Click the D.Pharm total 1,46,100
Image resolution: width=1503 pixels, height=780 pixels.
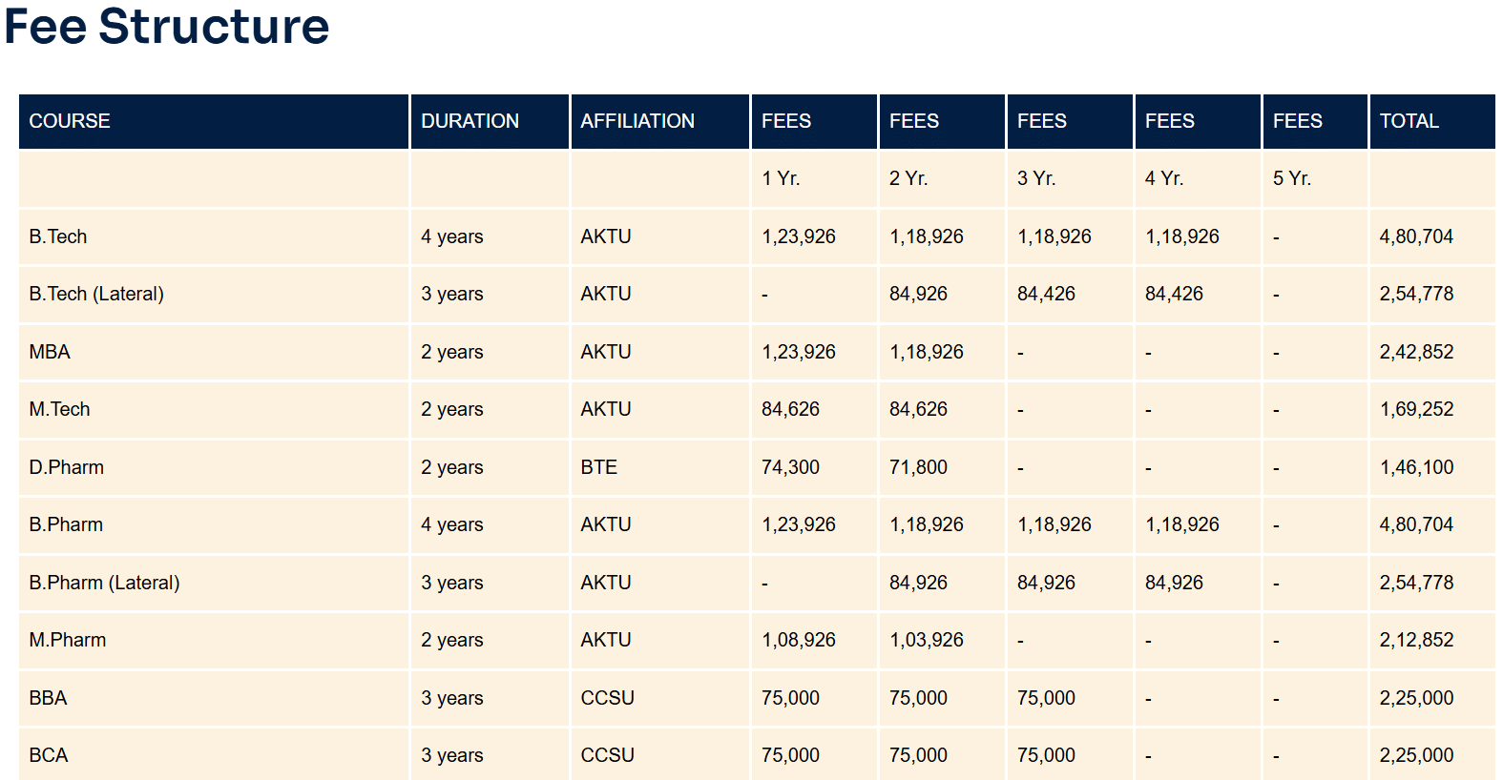(x=1416, y=467)
